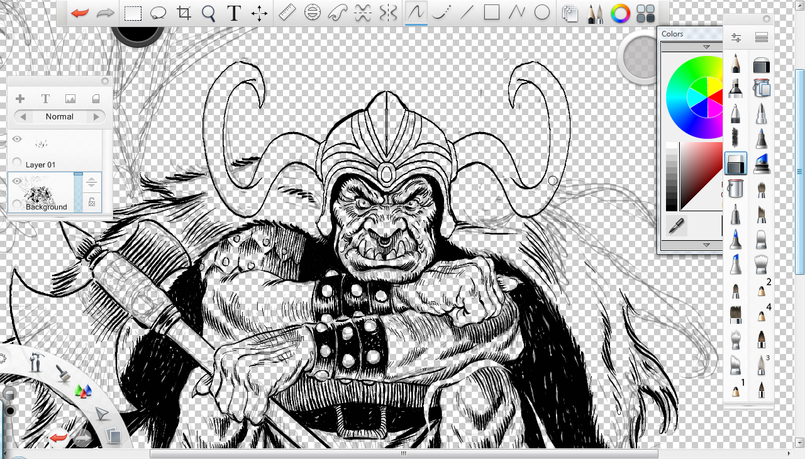Add a text layer in Layers panel

(45, 99)
